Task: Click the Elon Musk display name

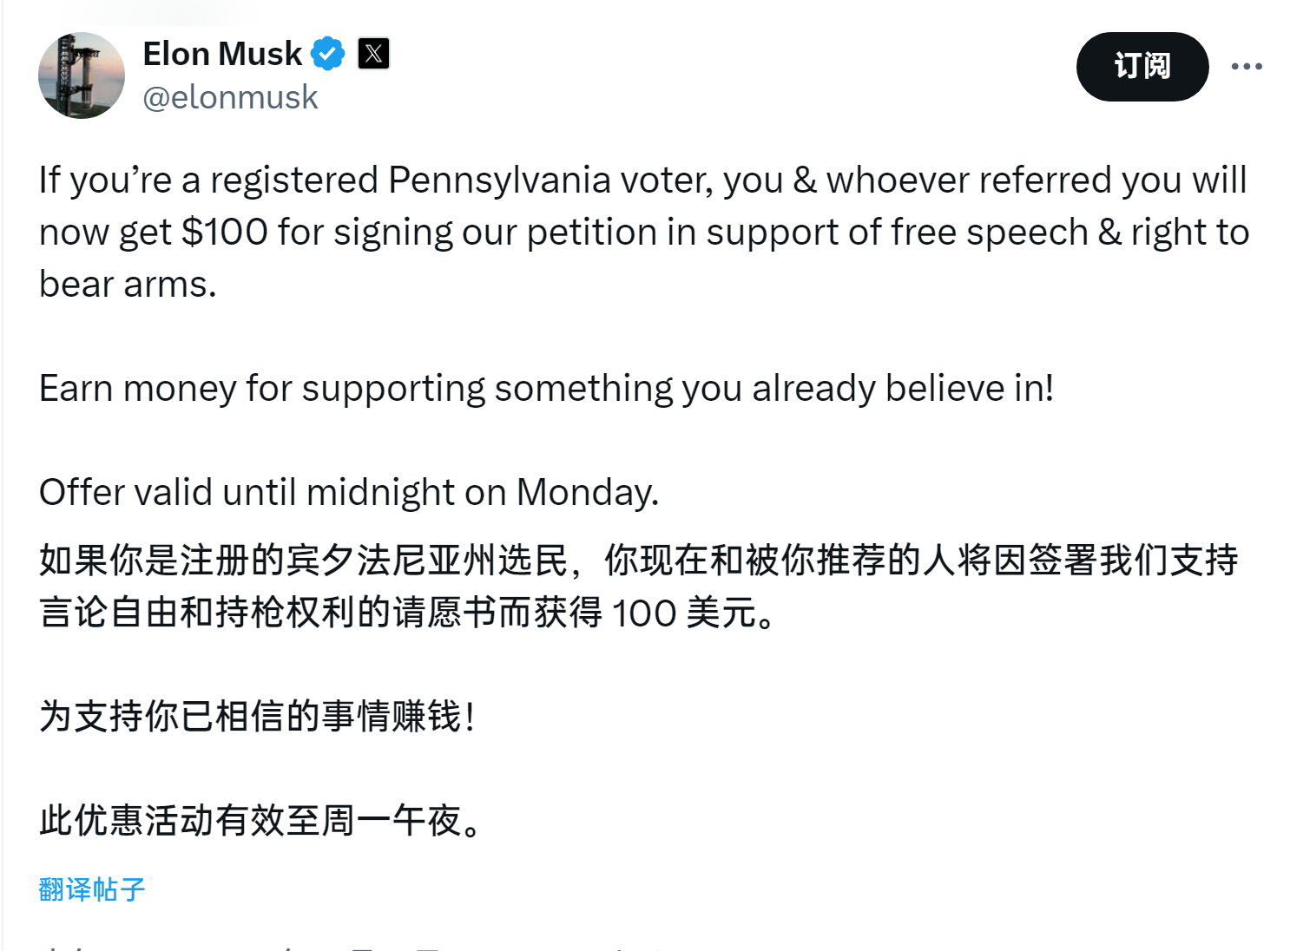Action: click(x=222, y=54)
